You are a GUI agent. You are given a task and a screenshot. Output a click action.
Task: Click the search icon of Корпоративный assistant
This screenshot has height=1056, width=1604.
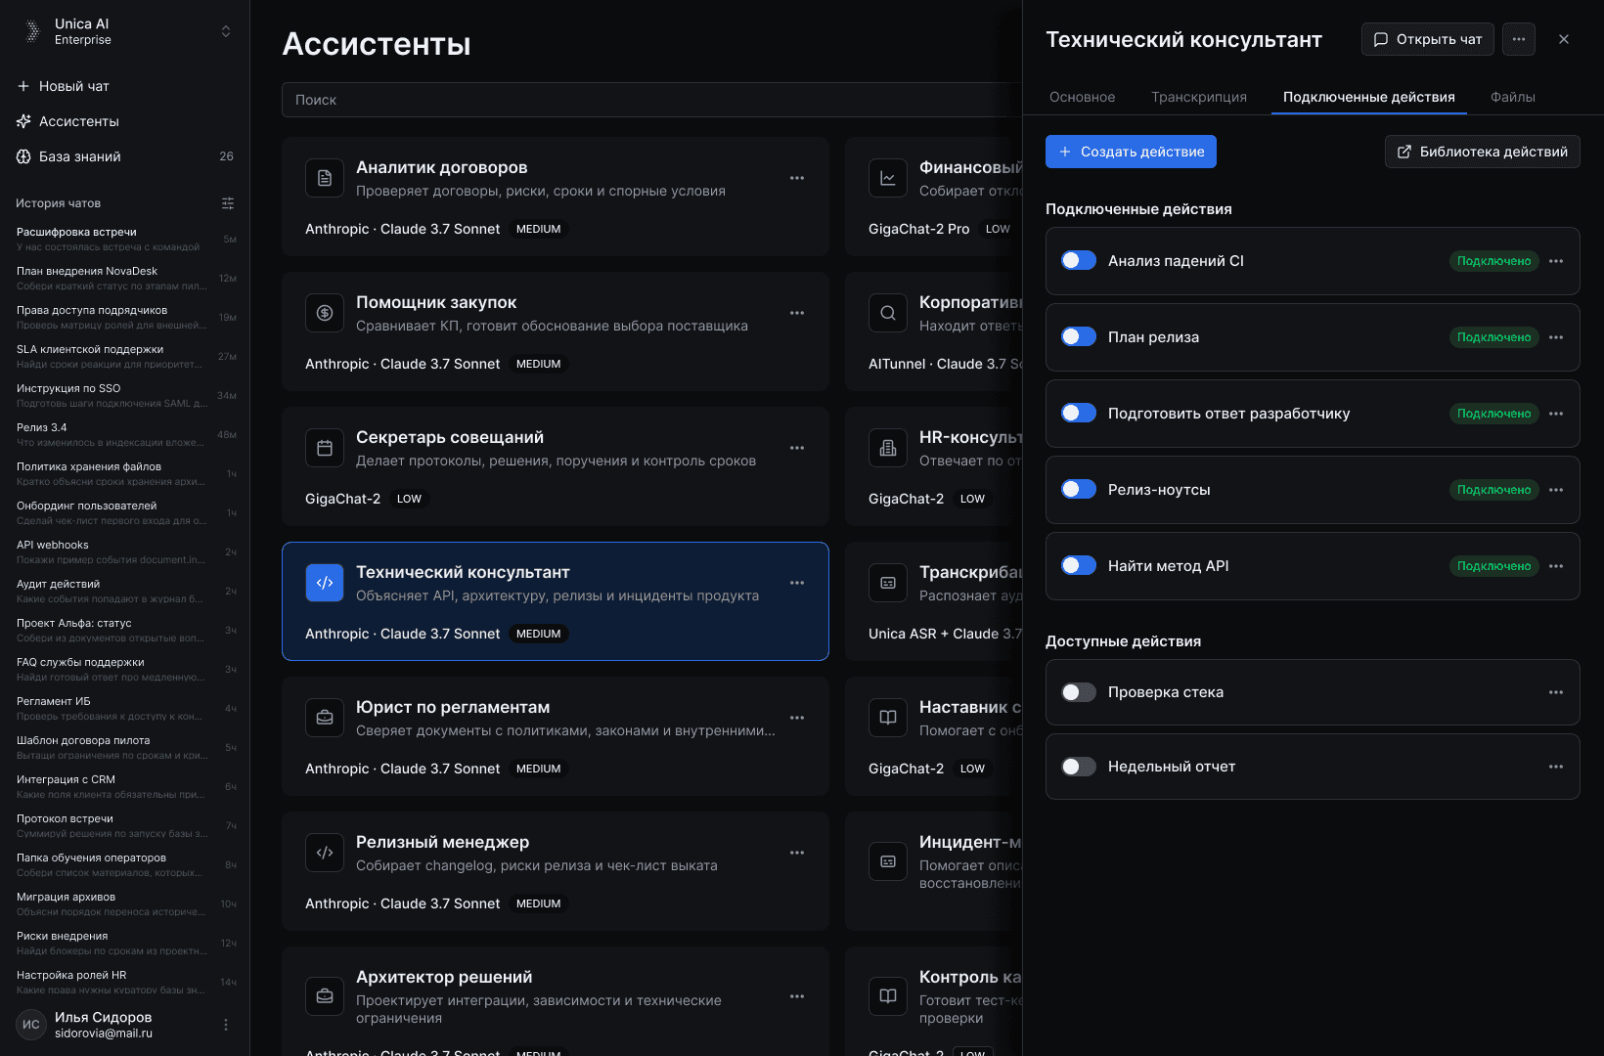coord(888,313)
